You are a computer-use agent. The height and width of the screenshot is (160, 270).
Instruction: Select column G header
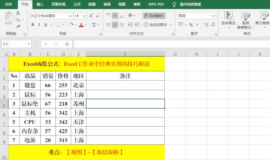(175, 54)
